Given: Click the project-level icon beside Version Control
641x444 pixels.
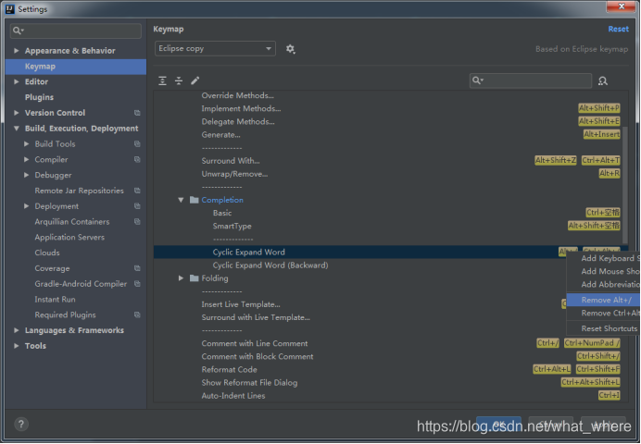Looking at the screenshot, I should click(x=137, y=113).
